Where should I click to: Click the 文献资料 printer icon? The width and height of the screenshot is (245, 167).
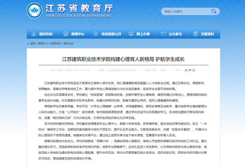pyautogui.click(x=195, y=34)
